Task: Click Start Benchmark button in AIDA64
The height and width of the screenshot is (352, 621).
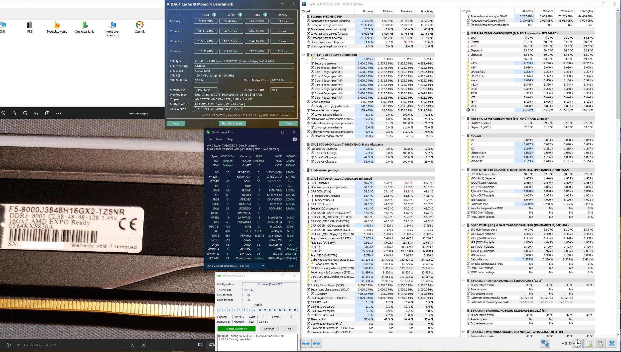Action: click(x=232, y=123)
